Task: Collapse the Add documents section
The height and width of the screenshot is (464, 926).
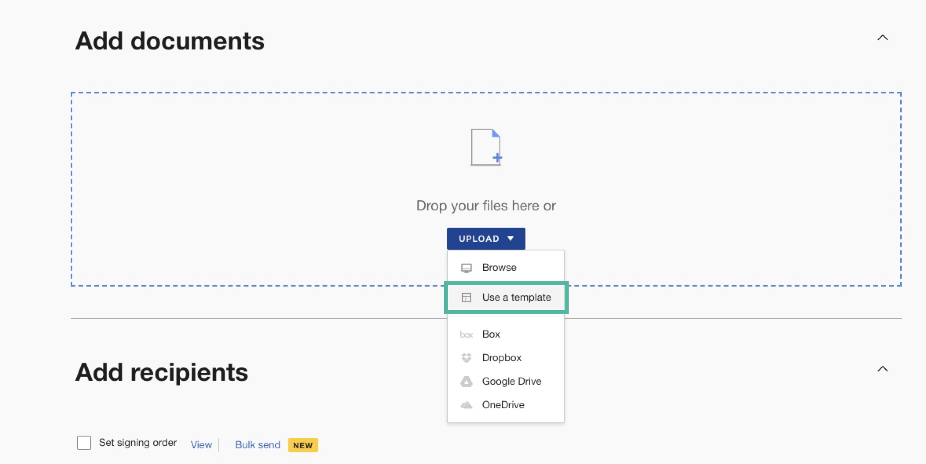Action: (882, 37)
